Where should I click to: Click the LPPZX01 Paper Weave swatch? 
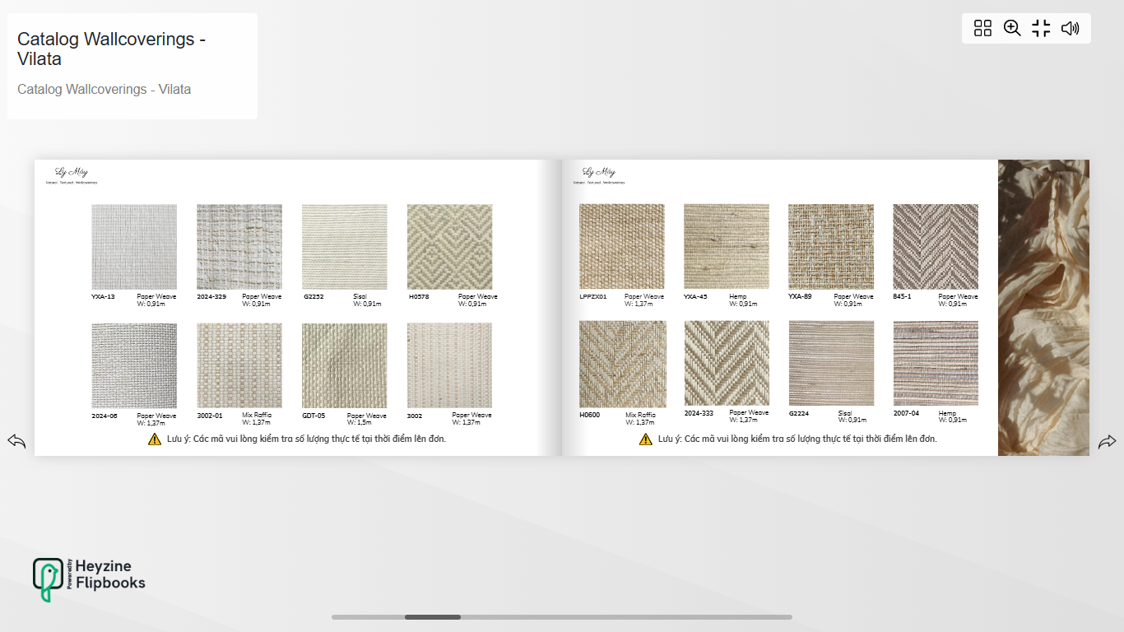click(x=622, y=247)
